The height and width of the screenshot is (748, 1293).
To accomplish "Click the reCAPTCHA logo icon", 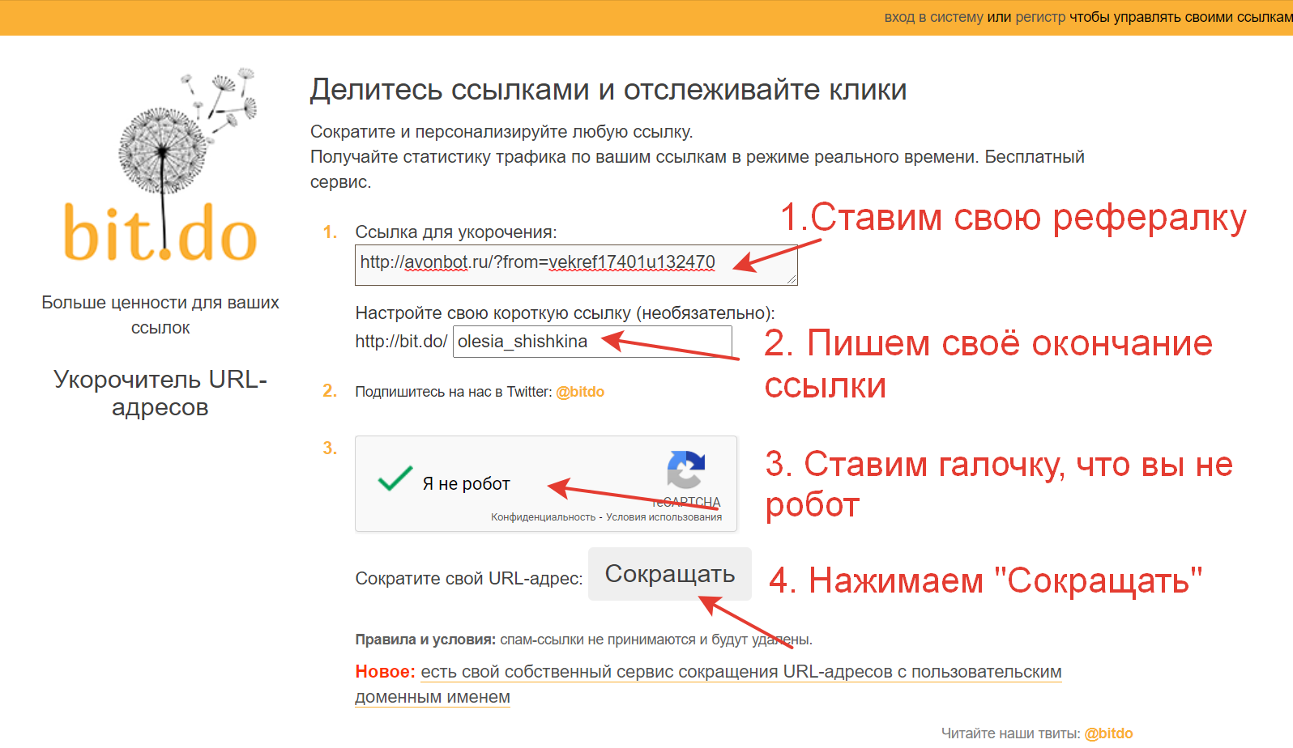I will coord(686,470).
